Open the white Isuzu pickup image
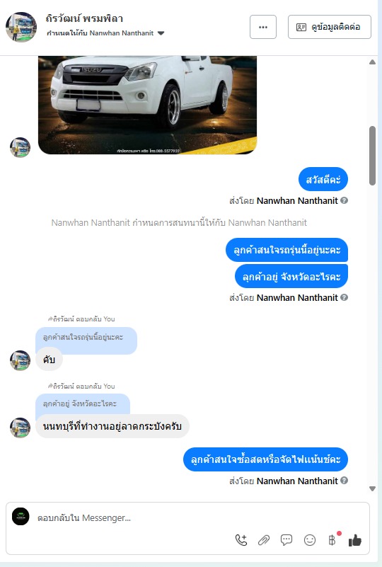Viewport: 382px width, 567px height. (147, 105)
